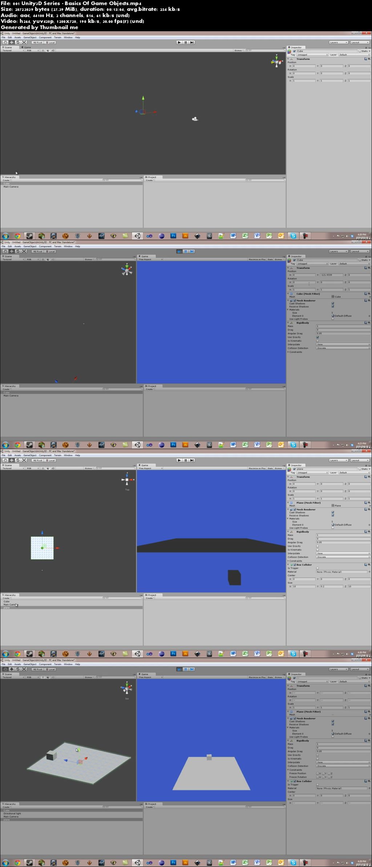Viewport: 372px width, 867px height.
Task: Click Maximize on Play in Y -121.9339 frame
Action: (257, 259)
